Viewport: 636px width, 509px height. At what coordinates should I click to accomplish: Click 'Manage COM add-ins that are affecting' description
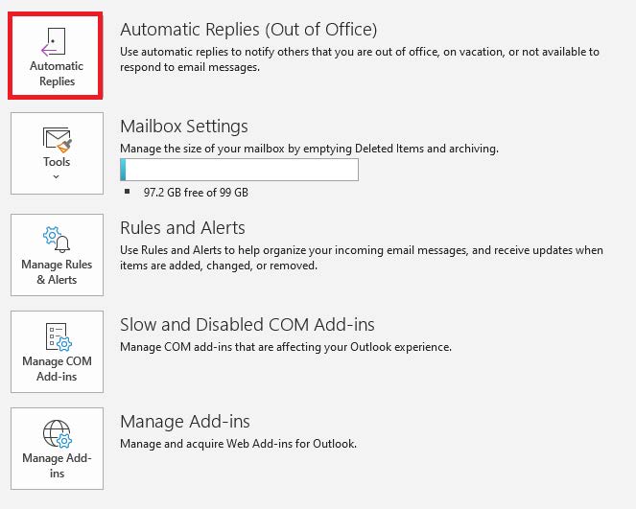click(286, 347)
